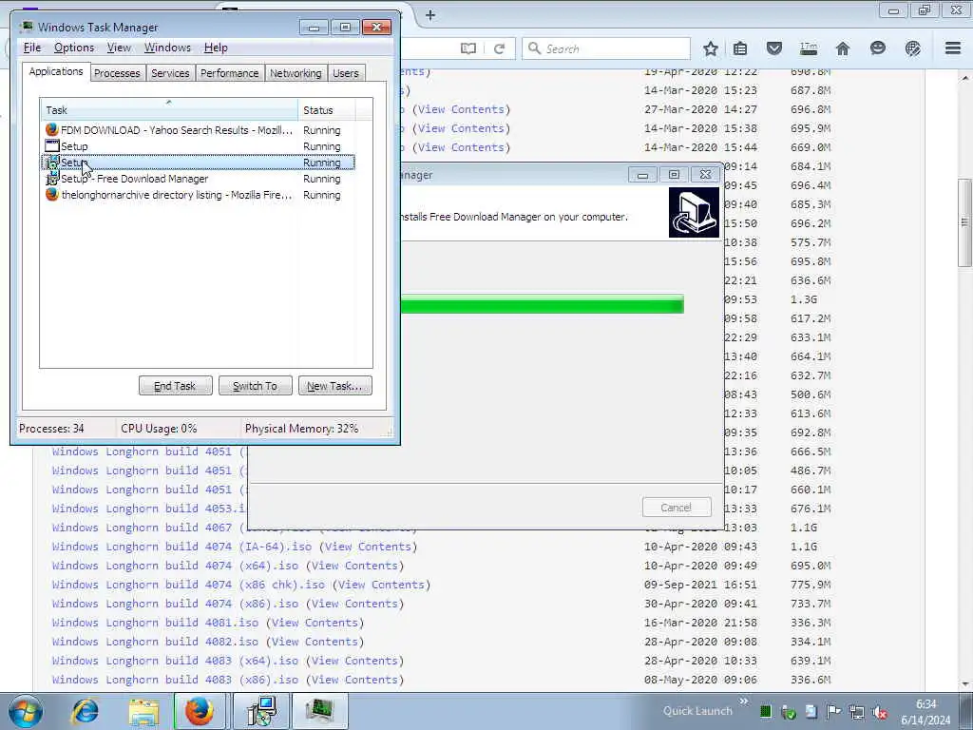
Task: Select thelonghornarchive directory listing task
Action: point(198,195)
